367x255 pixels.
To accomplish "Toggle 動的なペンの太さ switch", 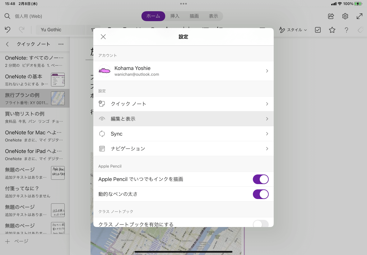I will click(x=261, y=194).
